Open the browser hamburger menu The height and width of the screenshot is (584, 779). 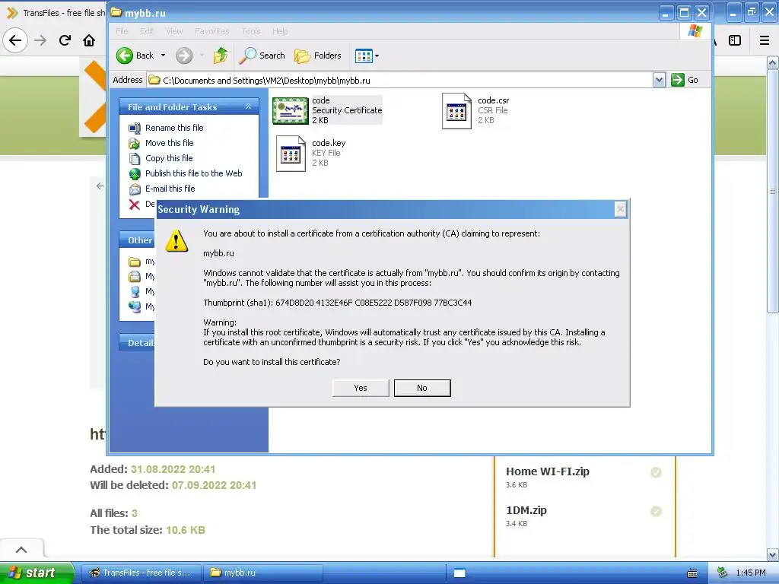(765, 40)
